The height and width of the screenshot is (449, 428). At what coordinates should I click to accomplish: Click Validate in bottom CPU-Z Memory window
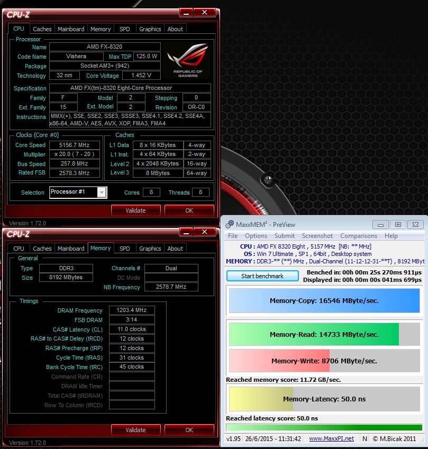pyautogui.click(x=136, y=430)
